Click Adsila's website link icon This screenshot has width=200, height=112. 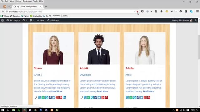(x=127, y=97)
